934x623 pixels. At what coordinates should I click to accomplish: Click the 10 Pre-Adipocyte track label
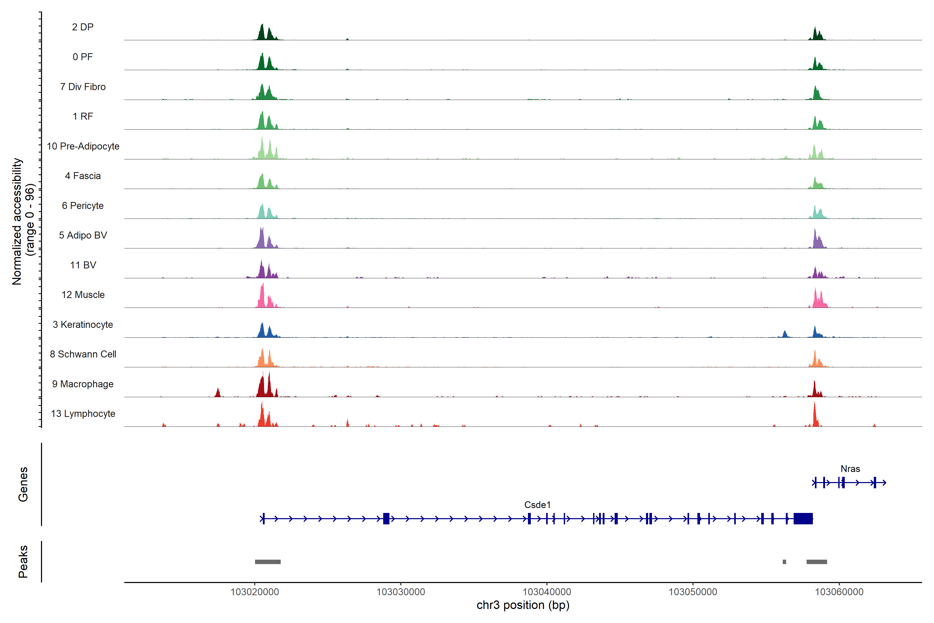pyautogui.click(x=83, y=146)
